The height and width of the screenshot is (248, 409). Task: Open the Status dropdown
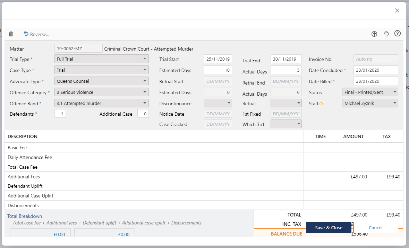370,92
